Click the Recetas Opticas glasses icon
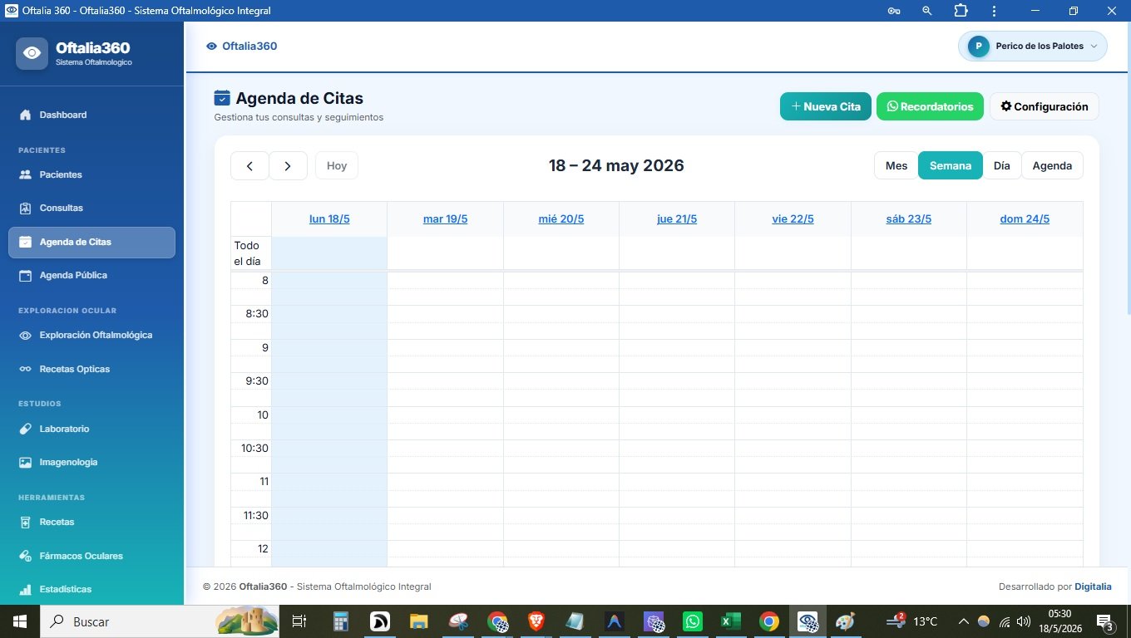 coord(25,369)
